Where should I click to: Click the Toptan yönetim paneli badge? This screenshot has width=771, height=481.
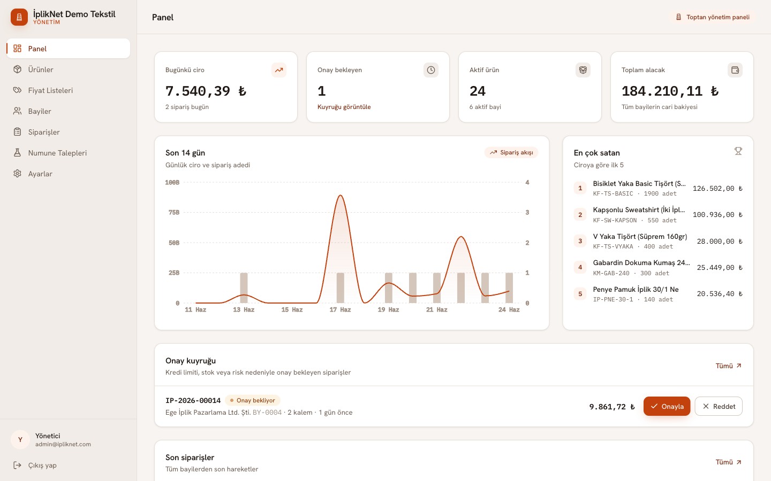tap(713, 17)
